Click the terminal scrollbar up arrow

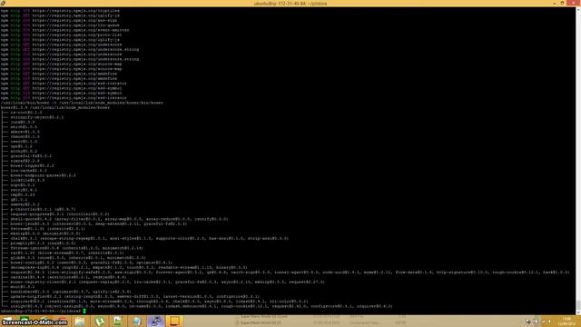click(578, 9)
